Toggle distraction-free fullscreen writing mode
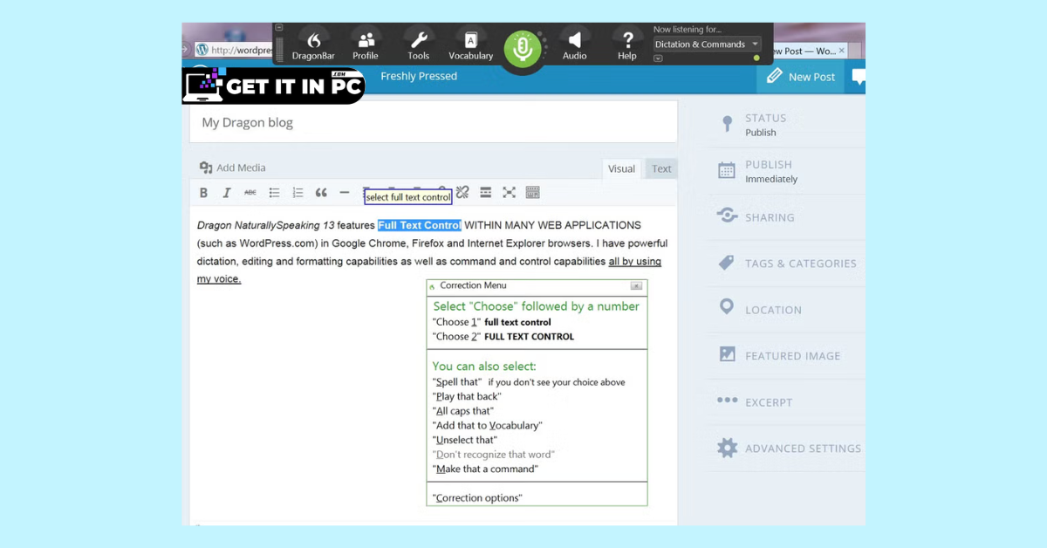Viewport: 1047px width, 548px height. pos(510,193)
